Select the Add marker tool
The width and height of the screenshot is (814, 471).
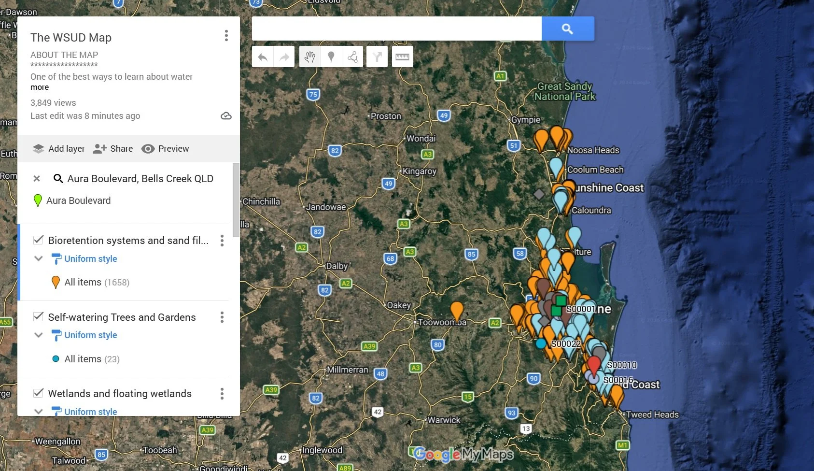pos(331,57)
